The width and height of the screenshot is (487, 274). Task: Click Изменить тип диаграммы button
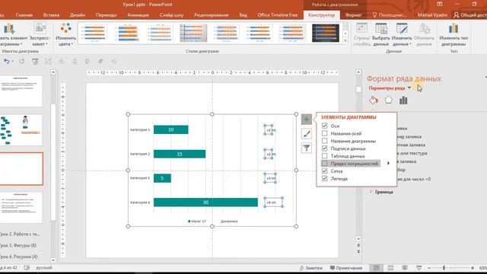[x=454, y=34]
